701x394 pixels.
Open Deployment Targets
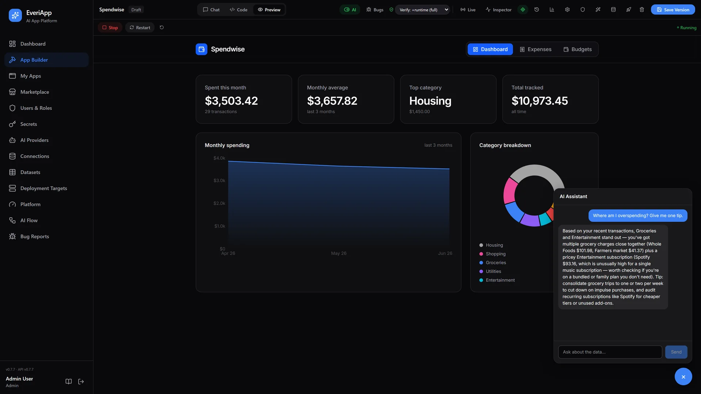click(46, 188)
